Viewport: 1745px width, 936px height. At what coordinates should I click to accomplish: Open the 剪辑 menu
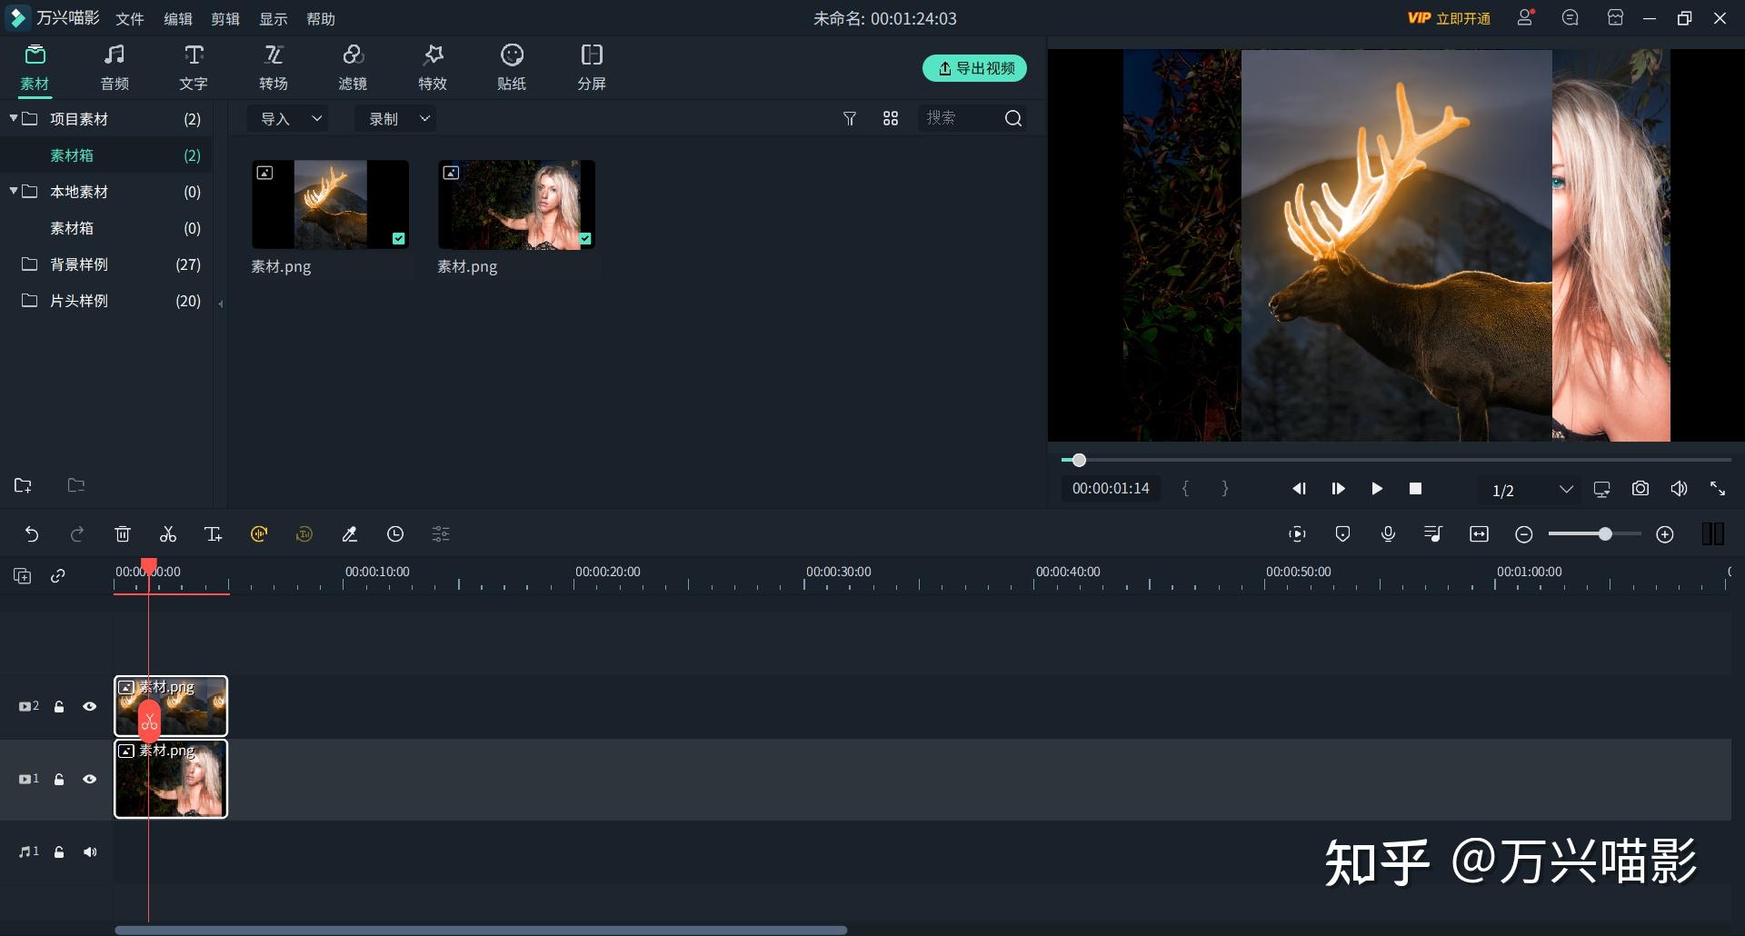point(225,19)
